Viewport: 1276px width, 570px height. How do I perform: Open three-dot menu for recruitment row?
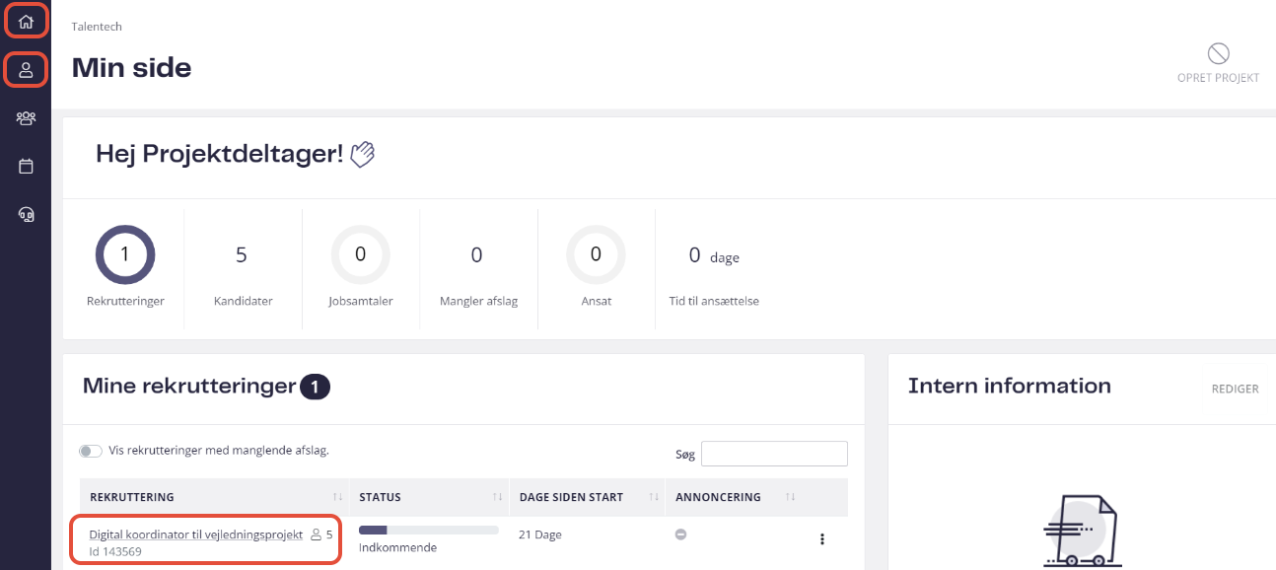click(822, 539)
